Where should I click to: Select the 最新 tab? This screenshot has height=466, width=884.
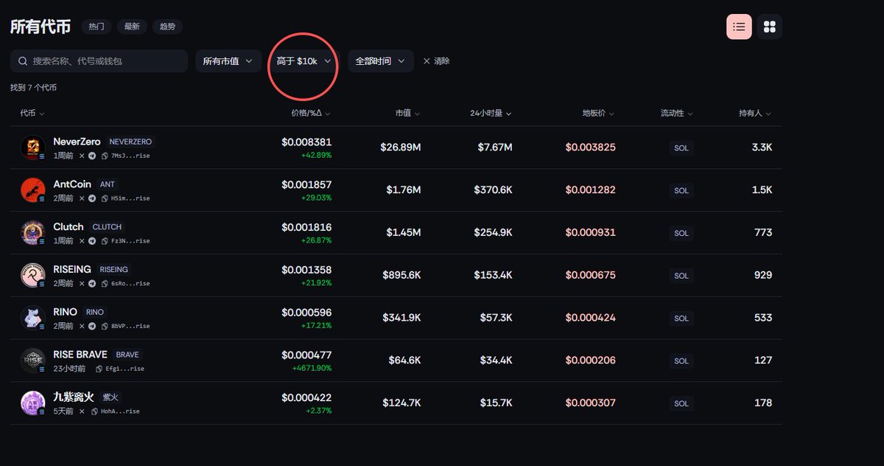132,27
